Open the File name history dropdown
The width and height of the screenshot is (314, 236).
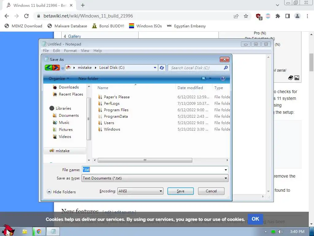(x=226, y=170)
